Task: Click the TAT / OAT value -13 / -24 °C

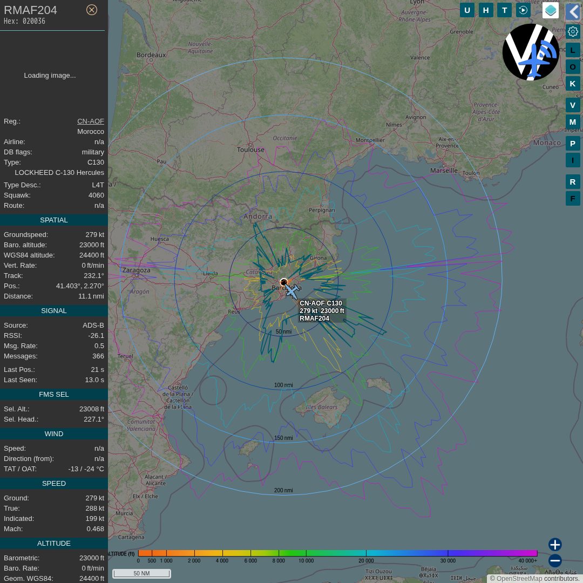Action: (x=86, y=469)
